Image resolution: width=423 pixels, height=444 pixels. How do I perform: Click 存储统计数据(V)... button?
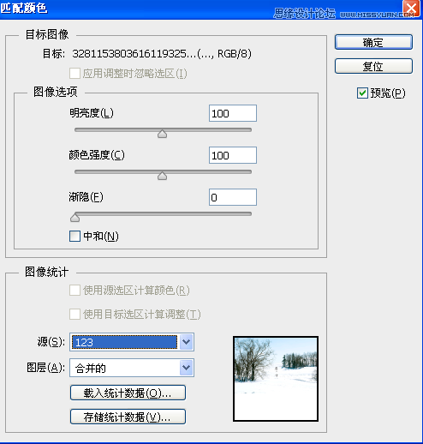(x=128, y=417)
